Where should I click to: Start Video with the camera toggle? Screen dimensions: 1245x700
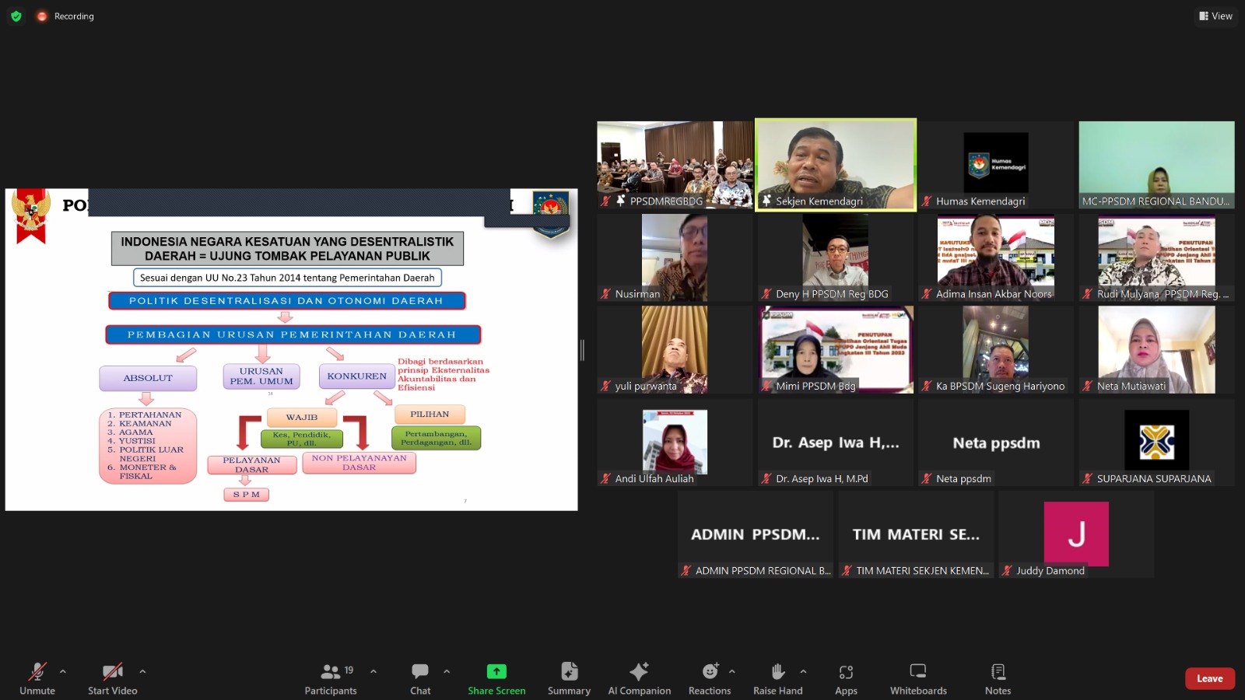113,677
